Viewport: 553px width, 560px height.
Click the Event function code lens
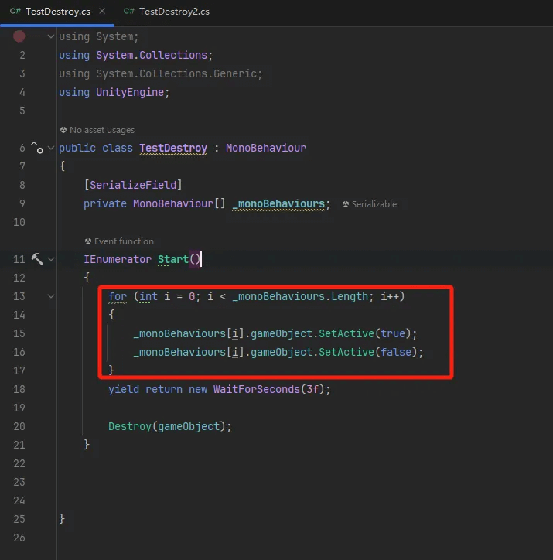(x=124, y=241)
